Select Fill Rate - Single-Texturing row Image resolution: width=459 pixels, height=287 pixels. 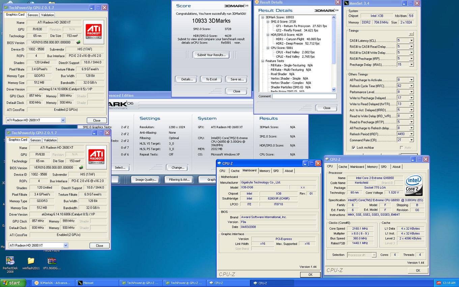coord(291,65)
